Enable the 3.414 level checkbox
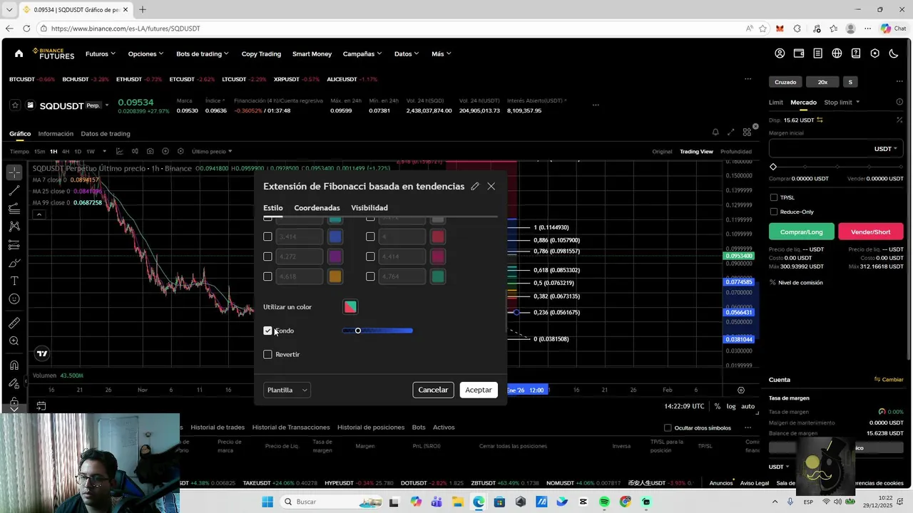 point(267,237)
